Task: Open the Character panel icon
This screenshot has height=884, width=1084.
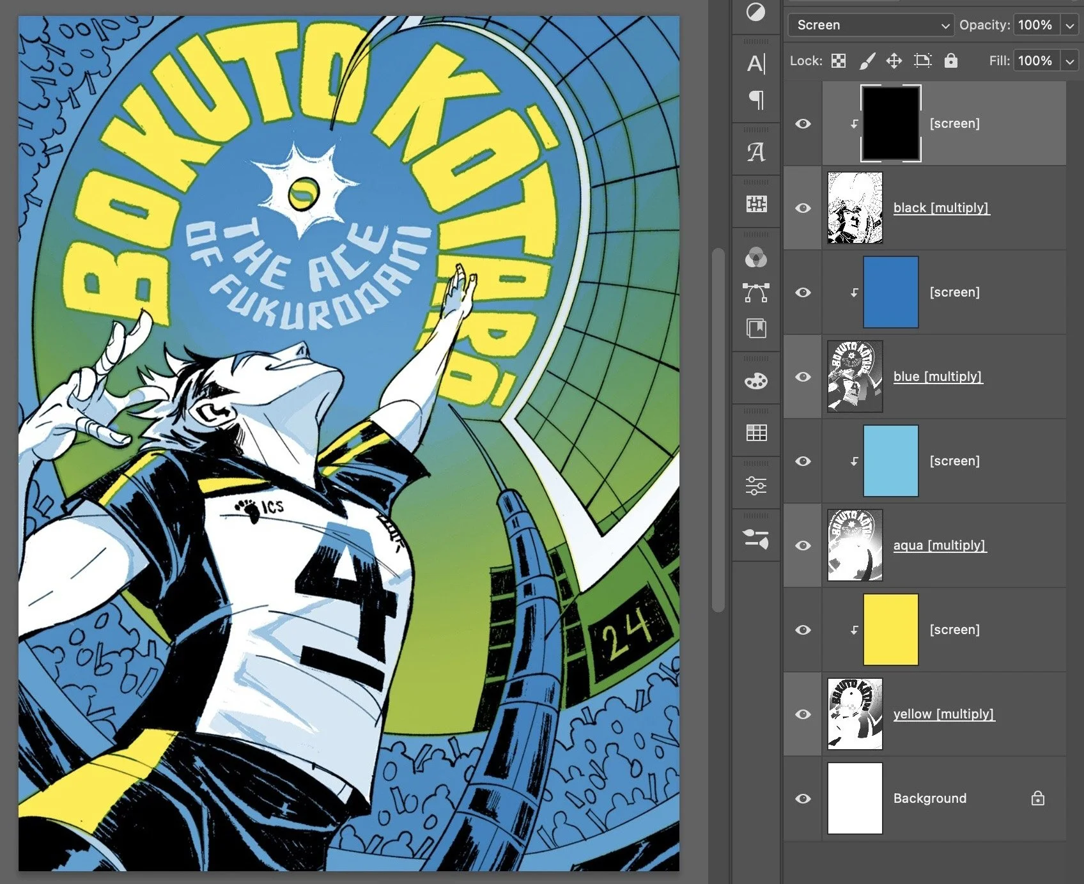Action: click(x=756, y=63)
